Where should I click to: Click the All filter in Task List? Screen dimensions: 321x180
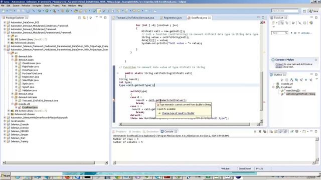(295, 33)
